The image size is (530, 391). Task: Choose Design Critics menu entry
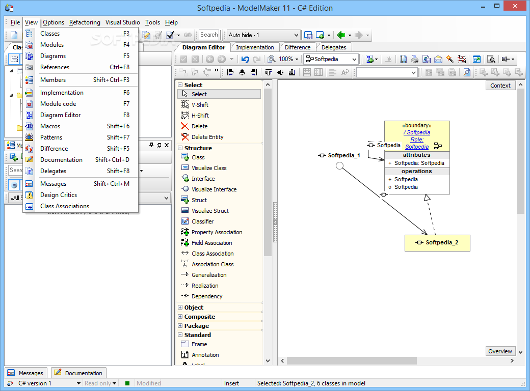point(81,195)
